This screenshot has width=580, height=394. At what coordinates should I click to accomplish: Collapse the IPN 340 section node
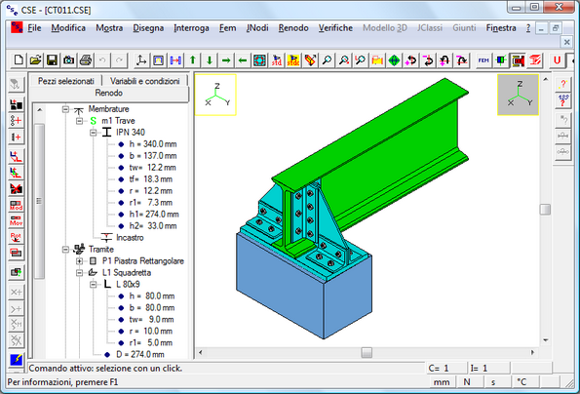coord(94,133)
